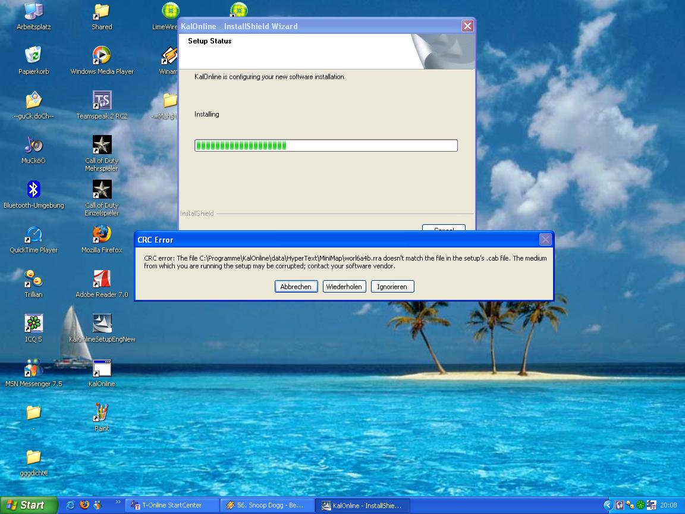Expand Quick Launch overflow chevron
Screen dimensions: 685x514
pos(118,502)
